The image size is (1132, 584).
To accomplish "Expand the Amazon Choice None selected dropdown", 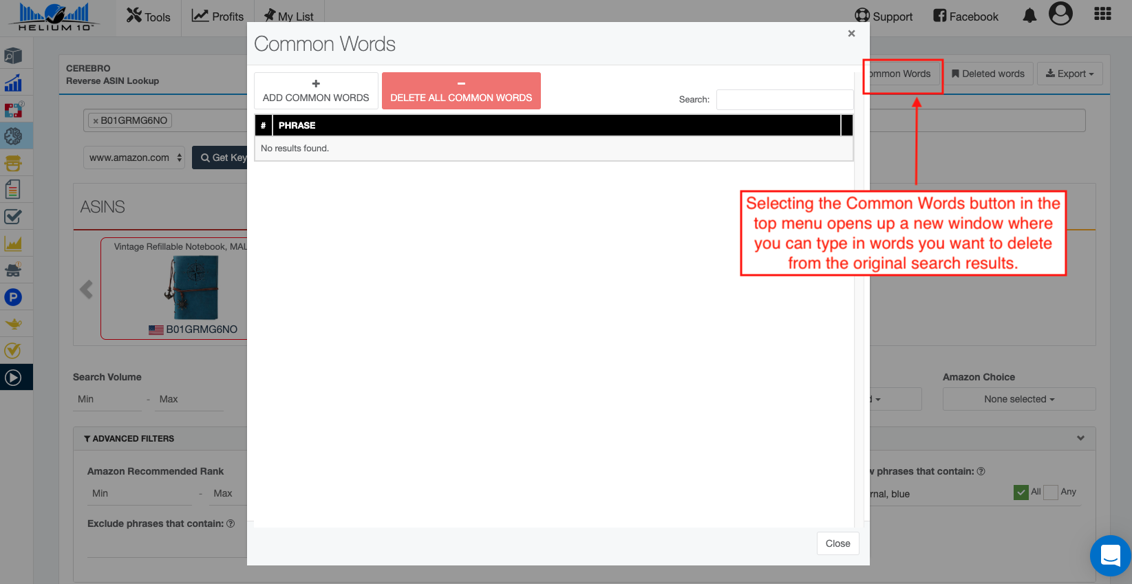I will coord(1018,399).
